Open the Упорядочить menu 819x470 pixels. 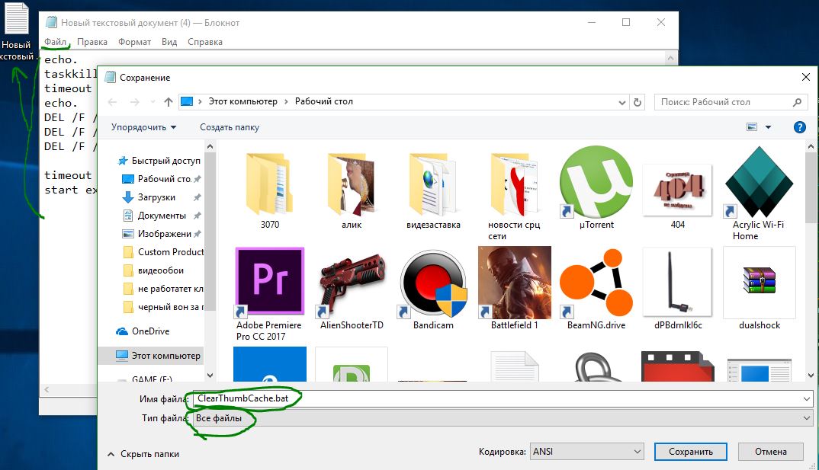pyautogui.click(x=143, y=126)
